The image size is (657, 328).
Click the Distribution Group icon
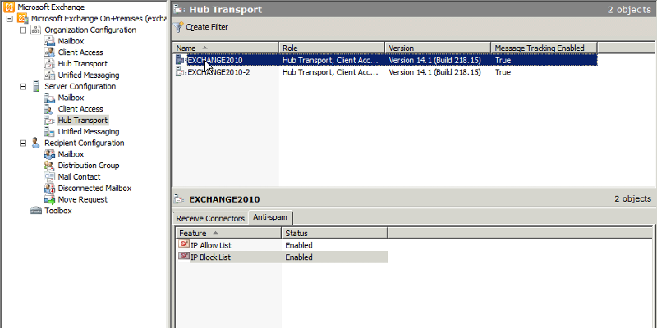pos(50,166)
